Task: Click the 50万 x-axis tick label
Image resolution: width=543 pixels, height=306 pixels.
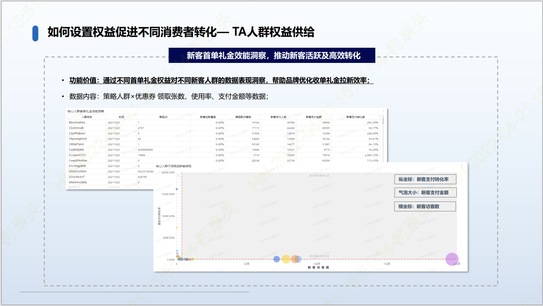Action: click(247, 264)
